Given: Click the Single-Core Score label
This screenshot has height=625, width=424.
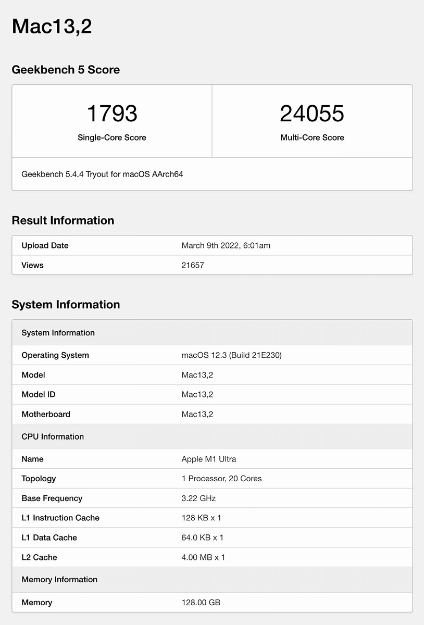Looking at the screenshot, I should (x=112, y=137).
